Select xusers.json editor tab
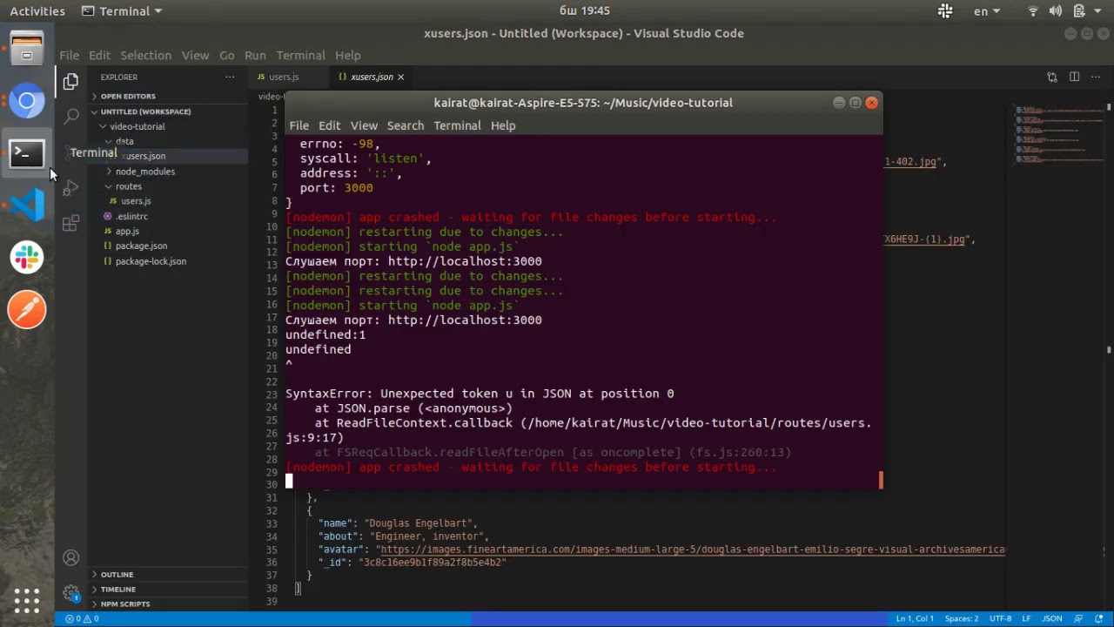This screenshot has height=627, width=1114. coord(372,77)
